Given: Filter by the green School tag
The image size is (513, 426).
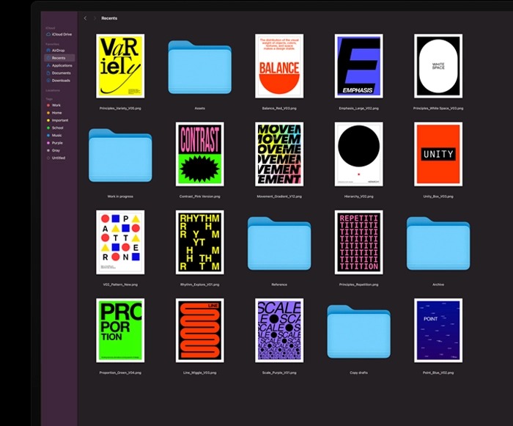Looking at the screenshot, I should pyautogui.click(x=57, y=128).
